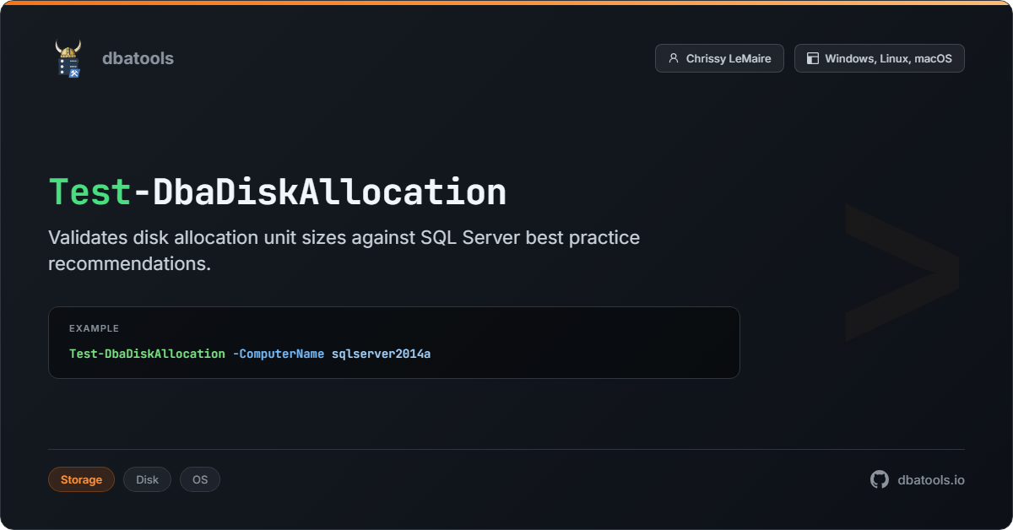Image resolution: width=1013 pixels, height=530 pixels.
Task: Click the green Test prefix in title
Action: (x=90, y=192)
